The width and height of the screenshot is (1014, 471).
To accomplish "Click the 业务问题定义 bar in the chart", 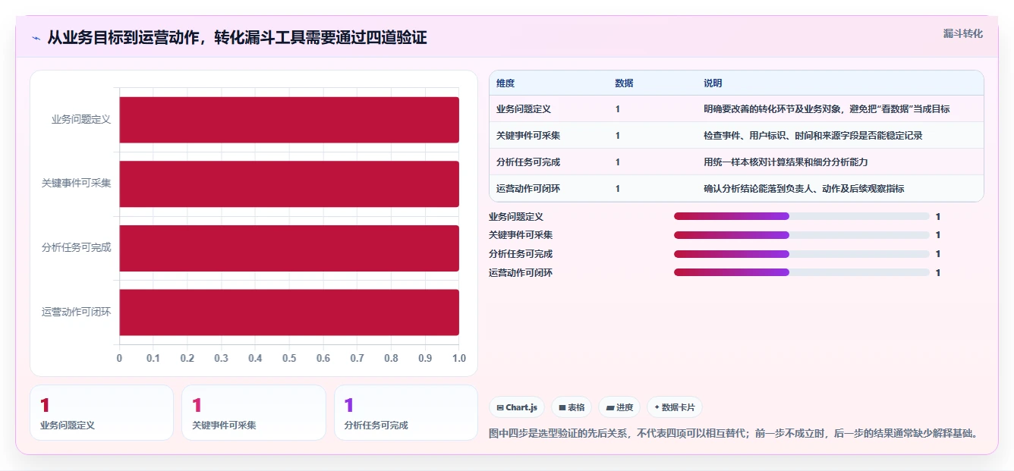I will click(x=289, y=120).
